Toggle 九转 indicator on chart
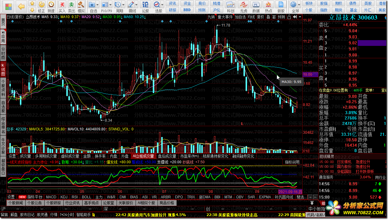 coord(211,17)
